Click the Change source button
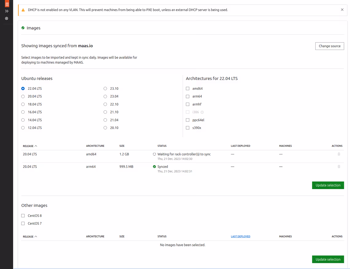 [x=329, y=46]
